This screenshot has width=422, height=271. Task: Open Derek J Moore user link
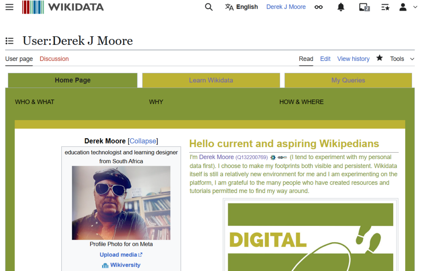(286, 7)
